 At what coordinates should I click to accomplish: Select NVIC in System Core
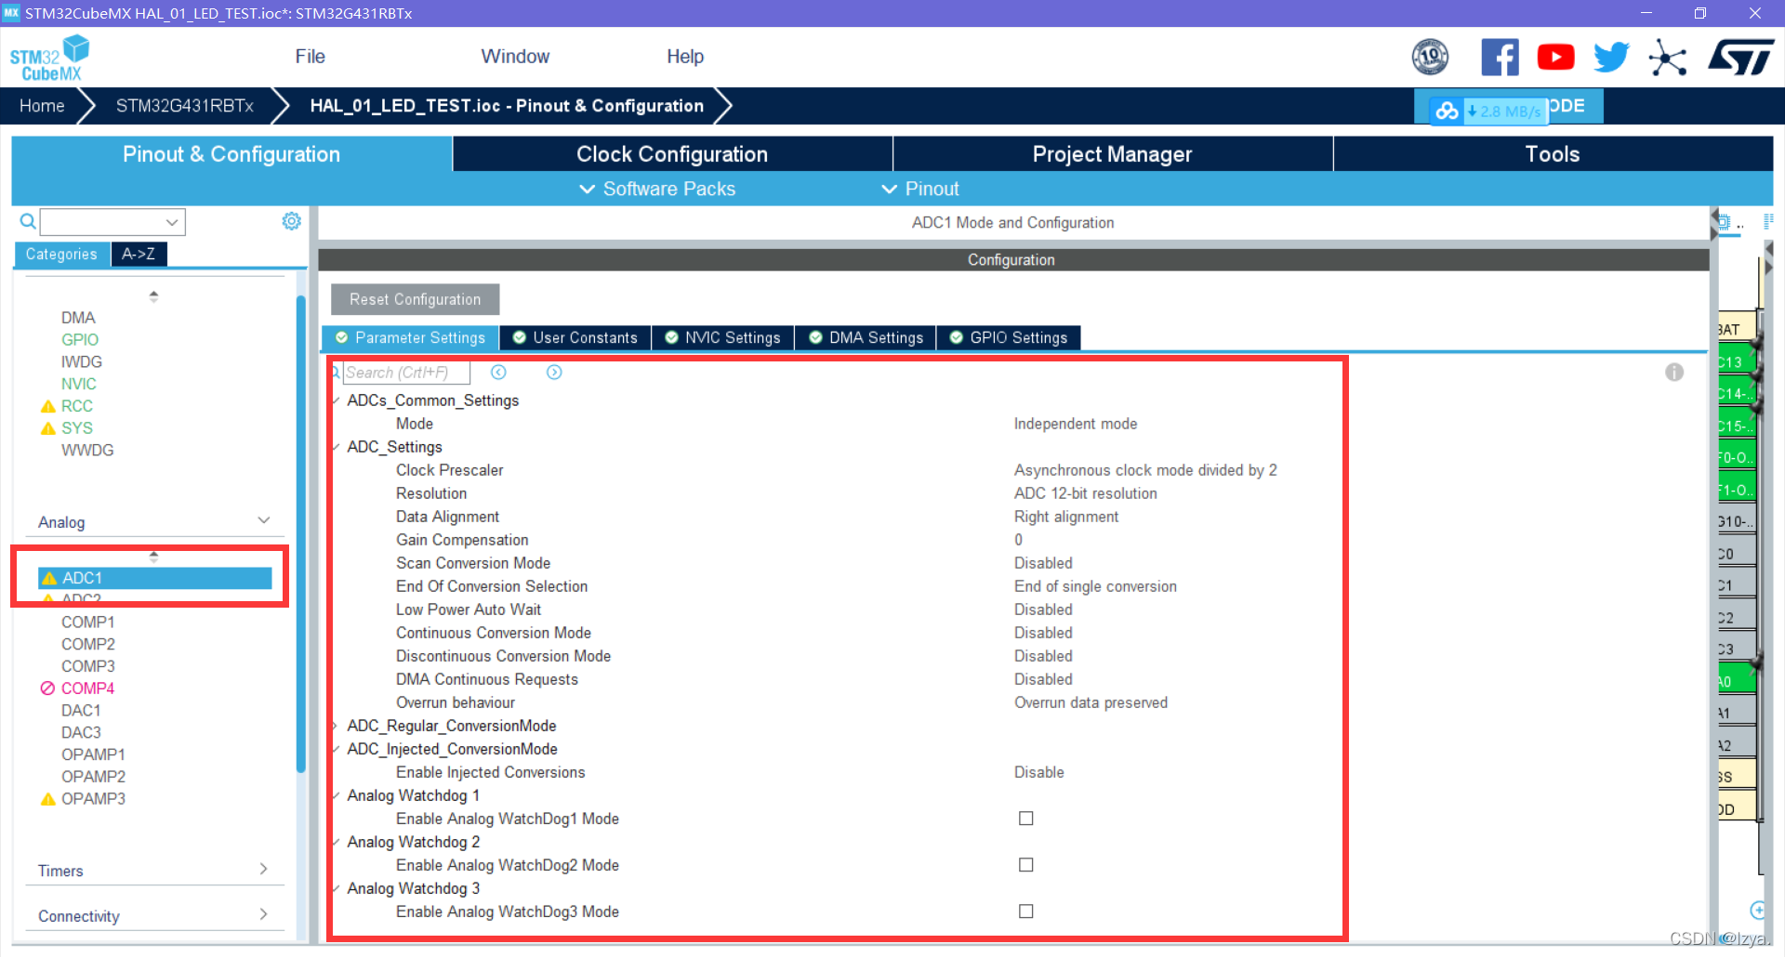coord(79,384)
